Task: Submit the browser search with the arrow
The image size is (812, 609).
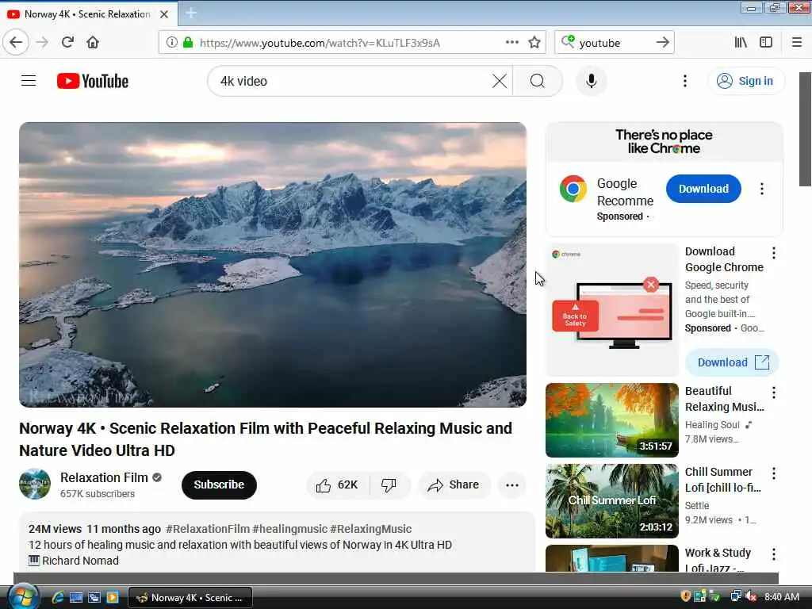Action: (x=662, y=43)
